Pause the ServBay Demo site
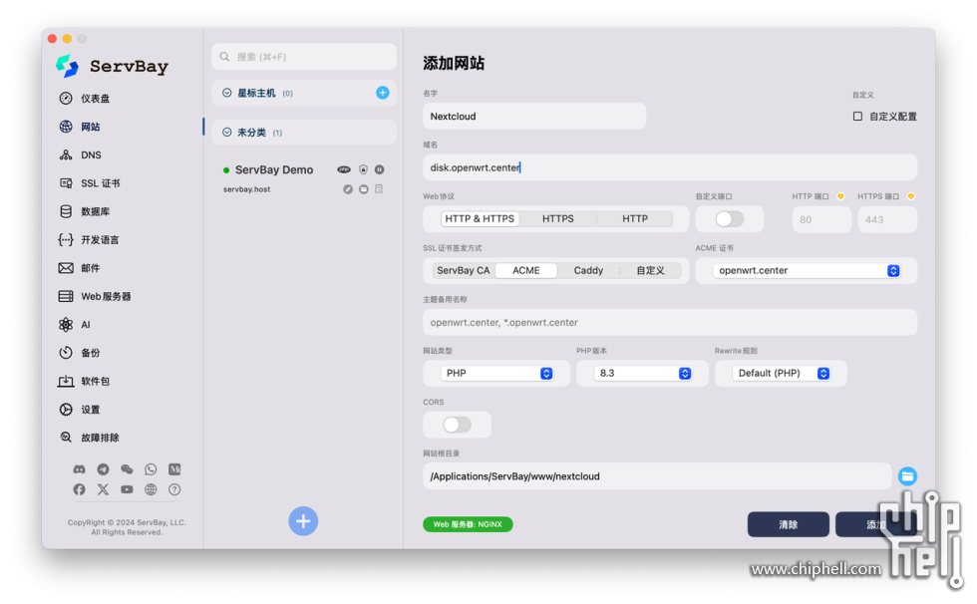 point(380,169)
